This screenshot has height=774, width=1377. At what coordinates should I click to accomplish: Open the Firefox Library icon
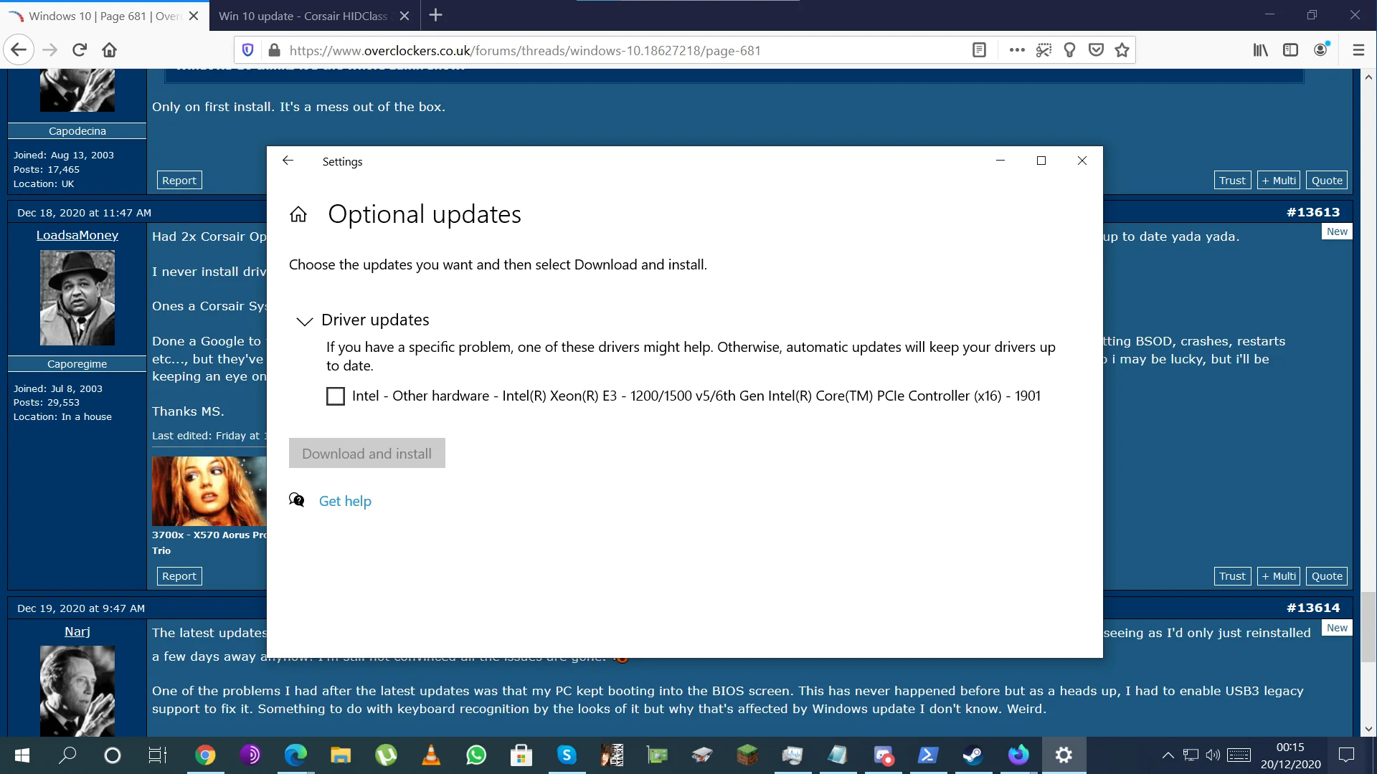pyautogui.click(x=1261, y=50)
